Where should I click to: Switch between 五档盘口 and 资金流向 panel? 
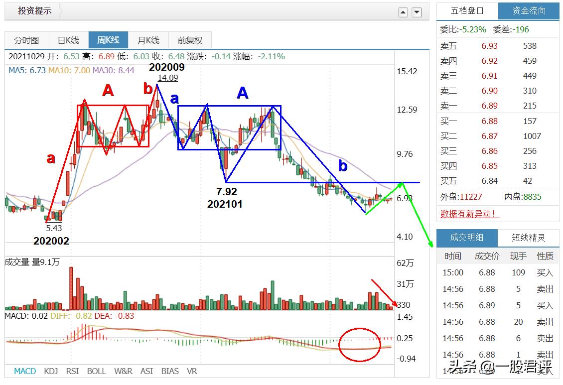(x=528, y=10)
